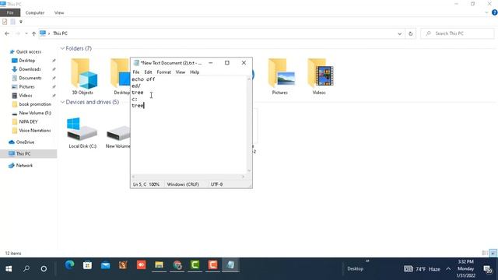498x280 pixels.
Task: Expand the Explorer ribbon chevron
Action: click(x=486, y=12)
